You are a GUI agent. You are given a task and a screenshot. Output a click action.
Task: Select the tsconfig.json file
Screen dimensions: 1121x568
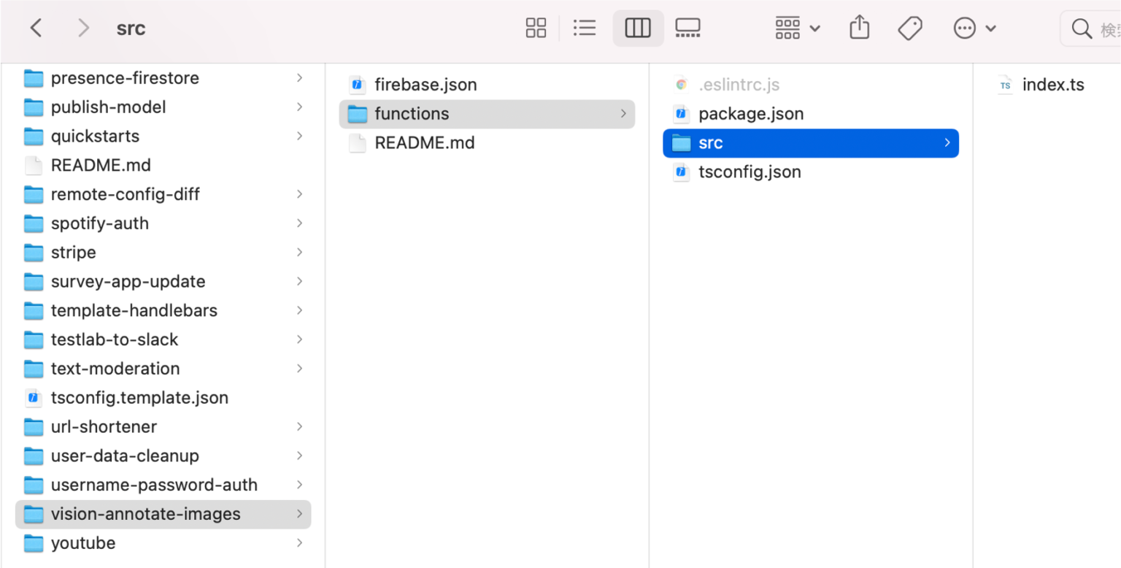(750, 172)
